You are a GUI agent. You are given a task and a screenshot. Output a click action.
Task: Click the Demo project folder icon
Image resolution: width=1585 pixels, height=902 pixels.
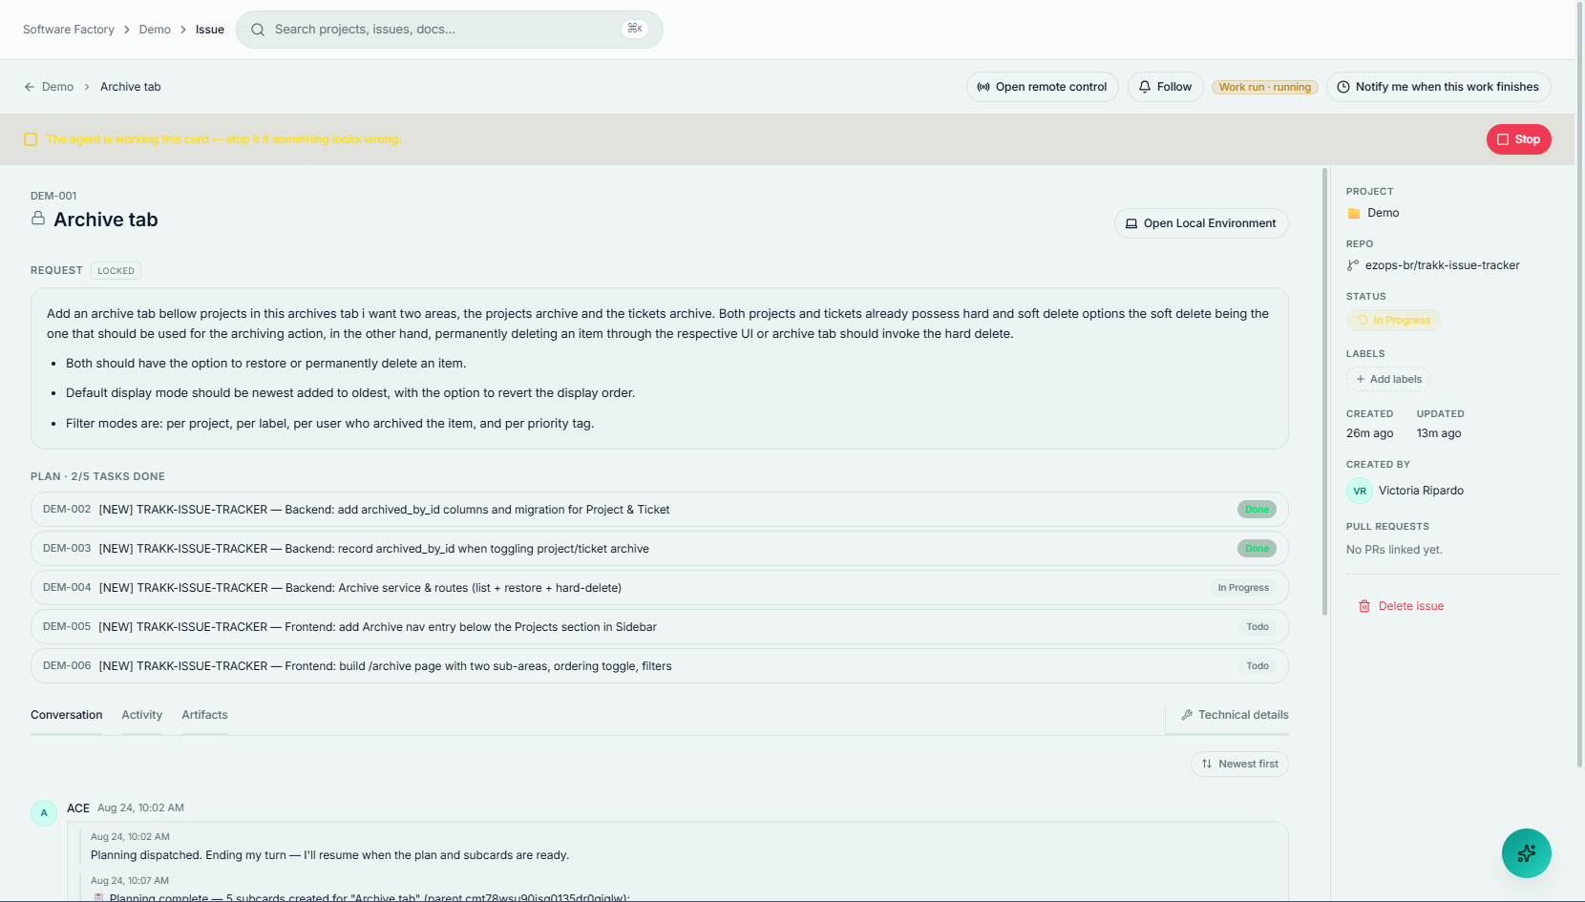[x=1354, y=213]
